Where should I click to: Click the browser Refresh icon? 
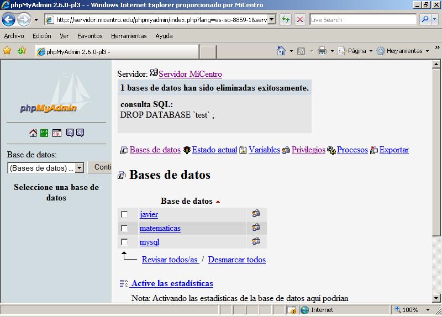[x=286, y=19]
